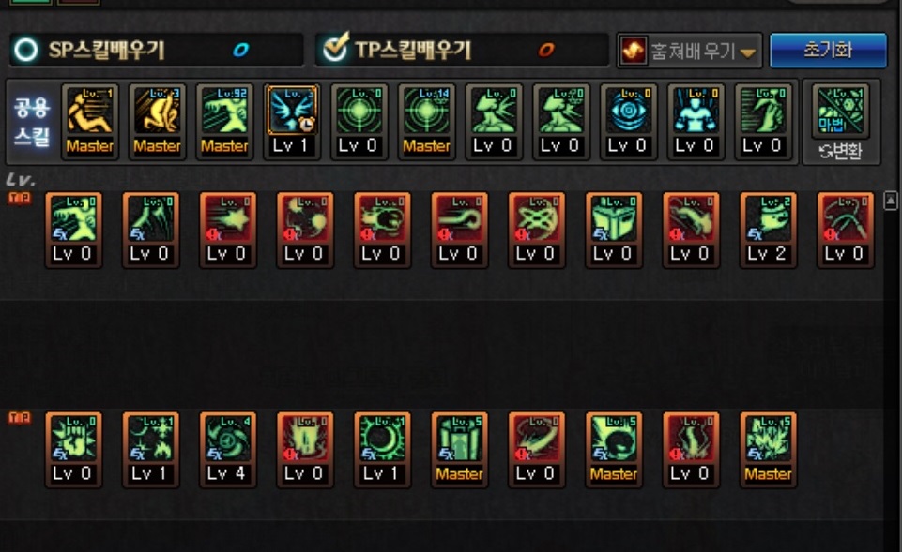Open the 훔쳐배우기 dropdown
Viewport: 902px width, 552px height.
[689, 51]
